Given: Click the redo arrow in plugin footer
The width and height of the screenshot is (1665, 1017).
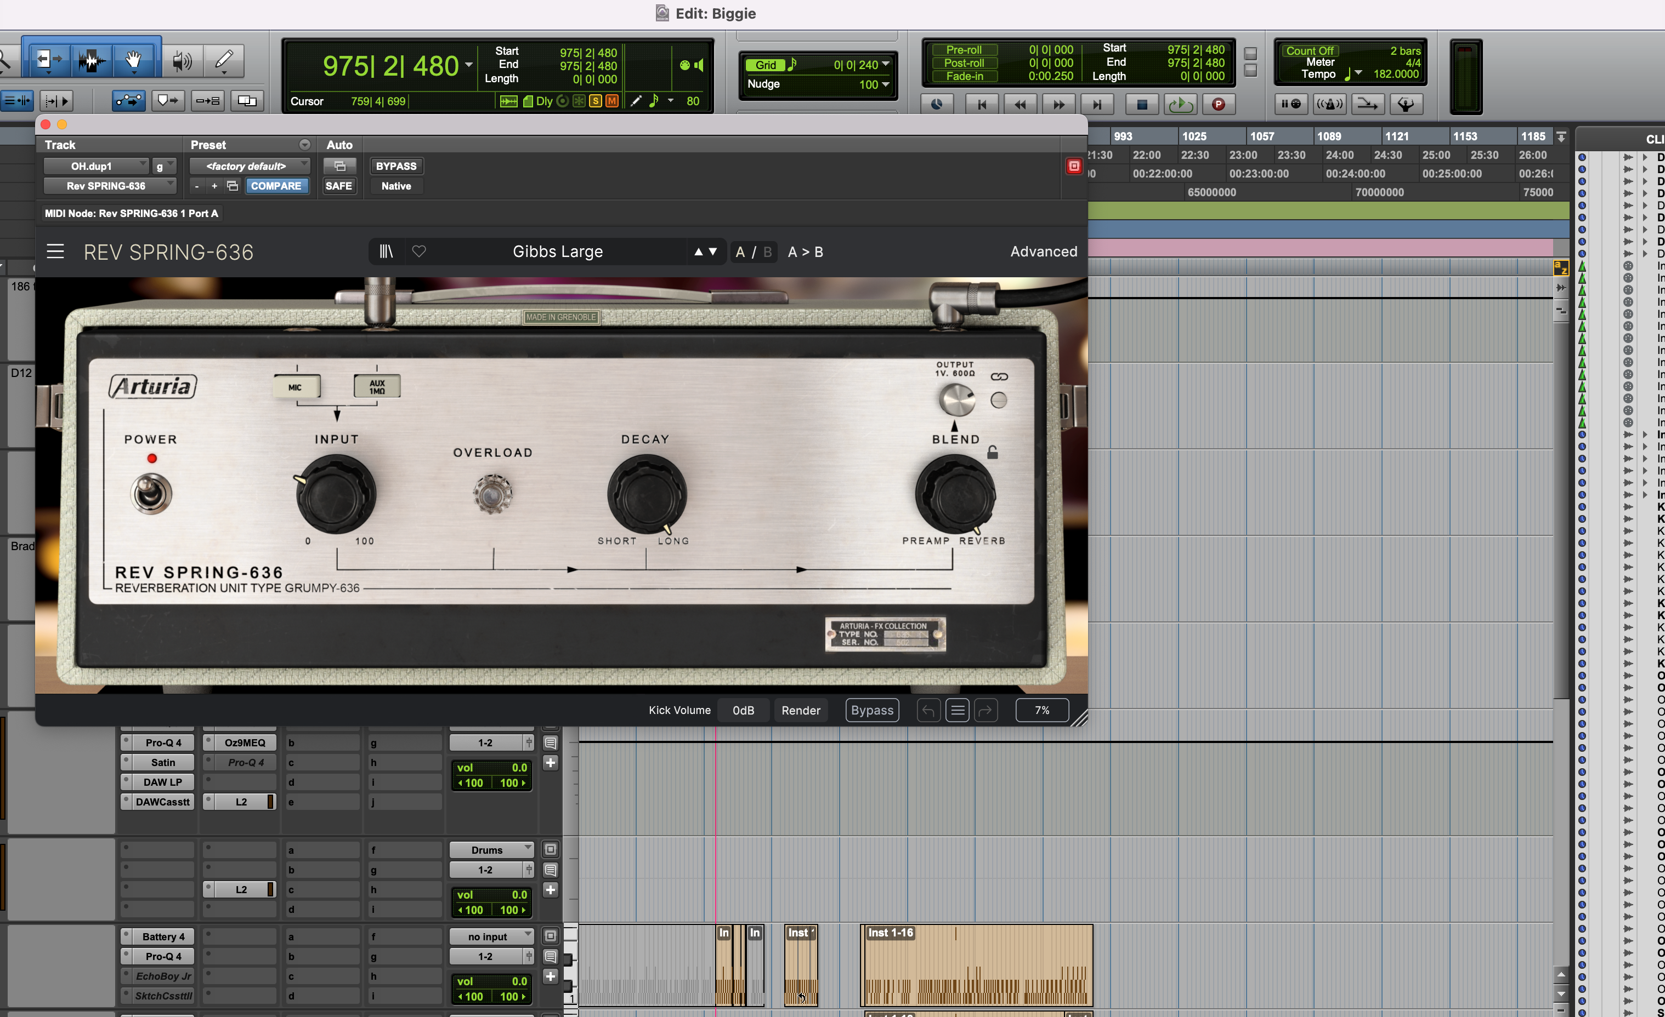Looking at the screenshot, I should pyautogui.click(x=986, y=710).
